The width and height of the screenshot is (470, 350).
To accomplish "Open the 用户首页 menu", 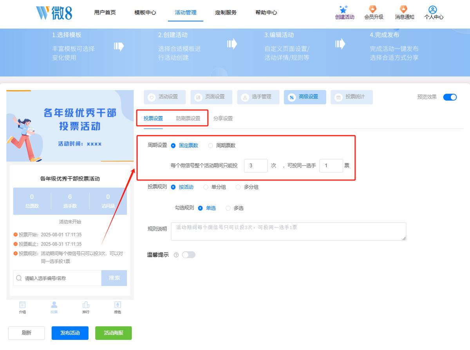I will coord(105,13).
